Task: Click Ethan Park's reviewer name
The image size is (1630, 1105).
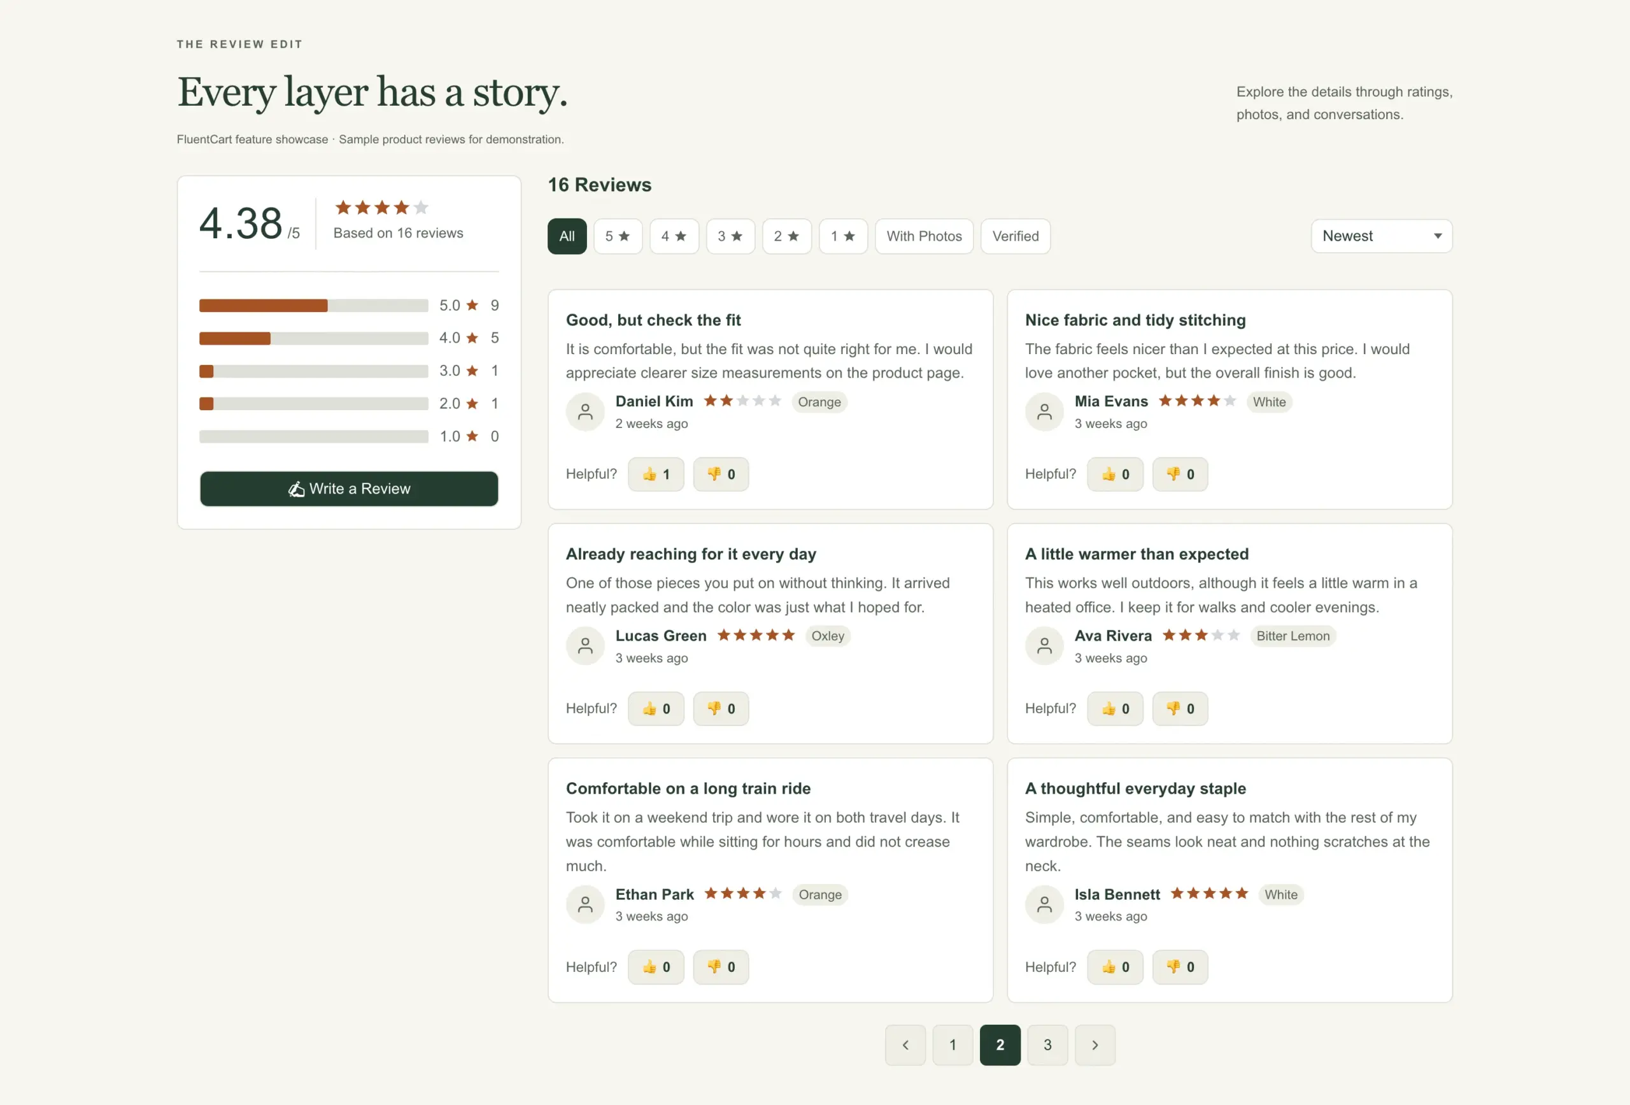Action: coord(654,895)
